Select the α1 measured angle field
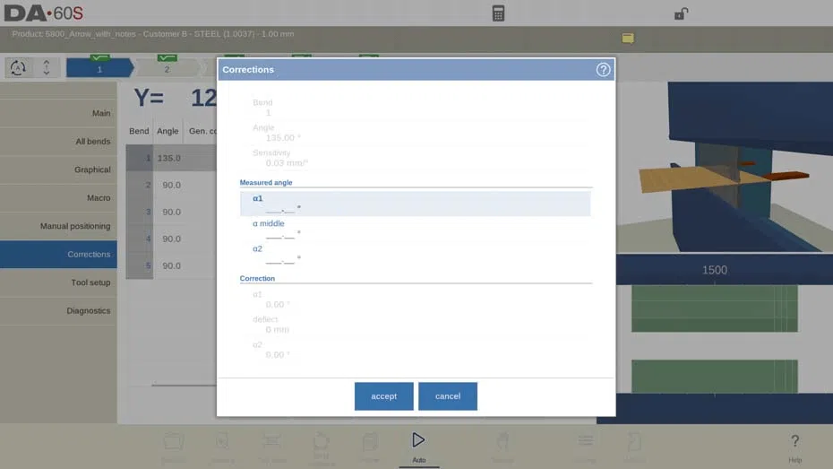Viewport: 833px width, 469px height. pyautogui.click(x=415, y=204)
